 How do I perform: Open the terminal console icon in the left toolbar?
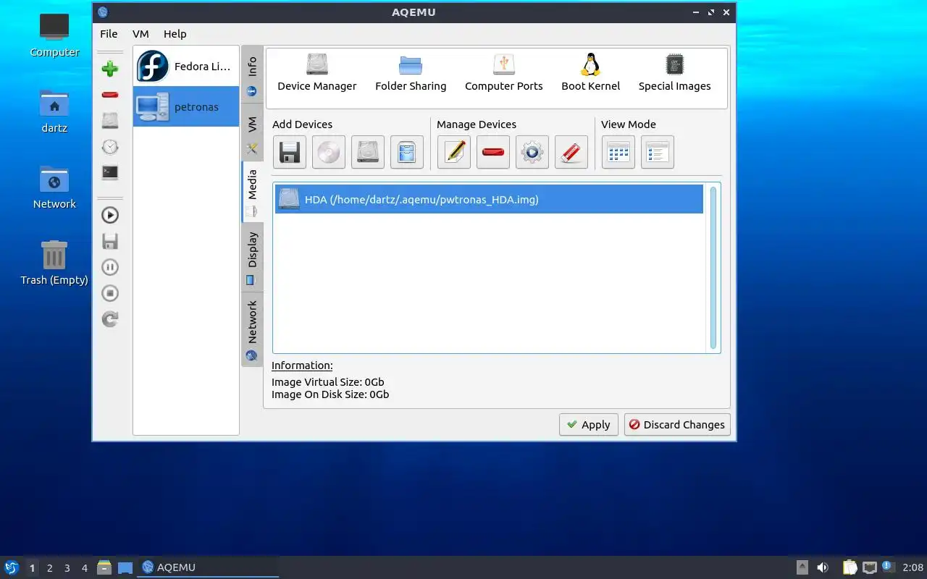coord(110,173)
